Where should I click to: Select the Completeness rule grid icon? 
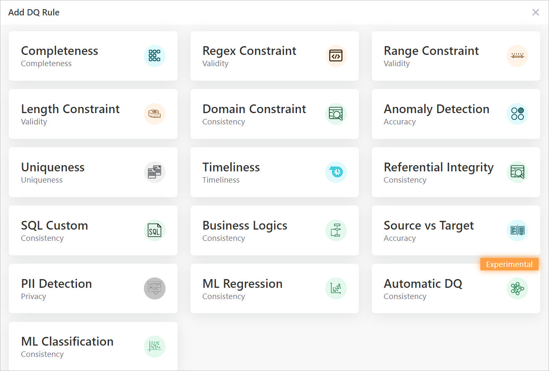click(155, 56)
